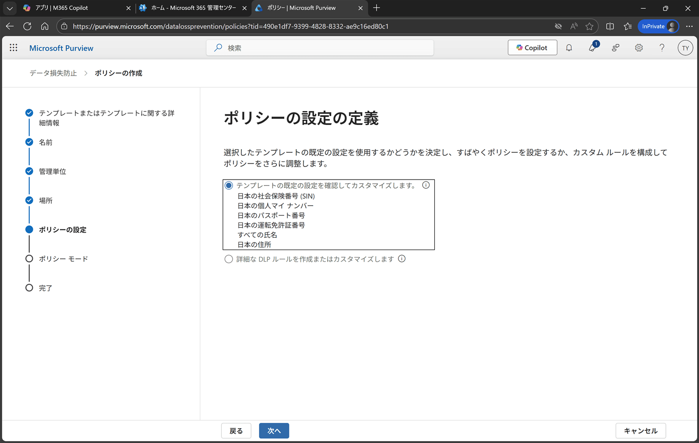This screenshot has width=699, height=443.
Task: Click 日本のパスポート番号 text
Action: coord(271,215)
